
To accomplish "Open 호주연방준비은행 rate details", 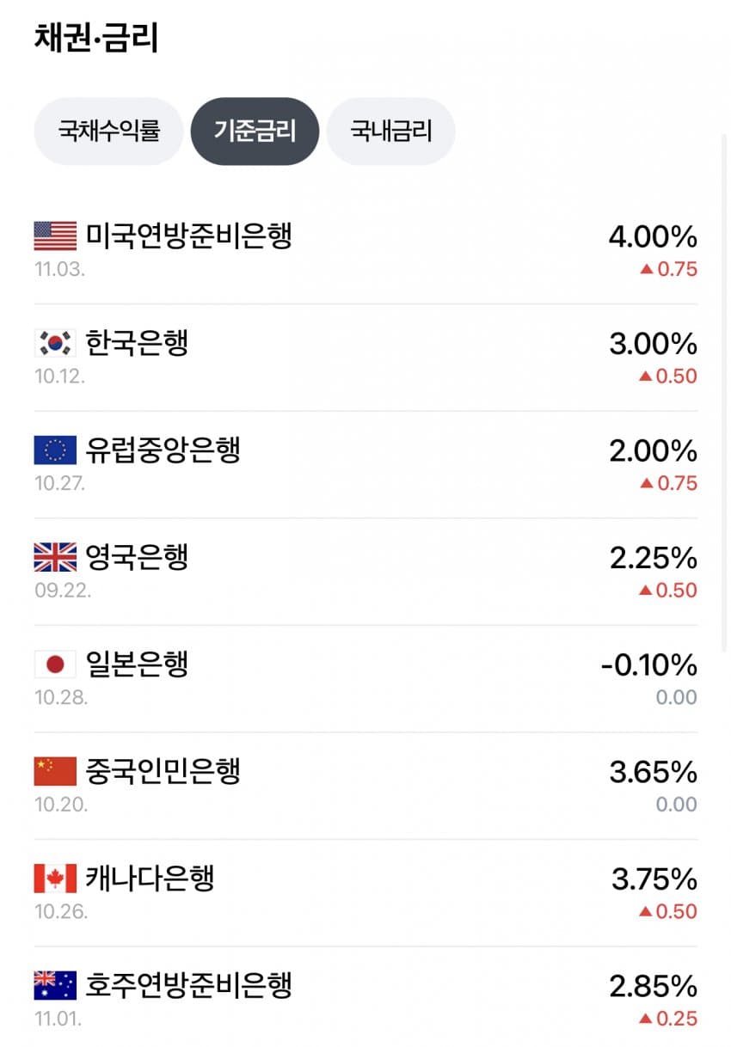I will (x=189, y=985).
